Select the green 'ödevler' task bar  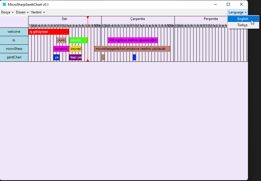click(x=78, y=40)
